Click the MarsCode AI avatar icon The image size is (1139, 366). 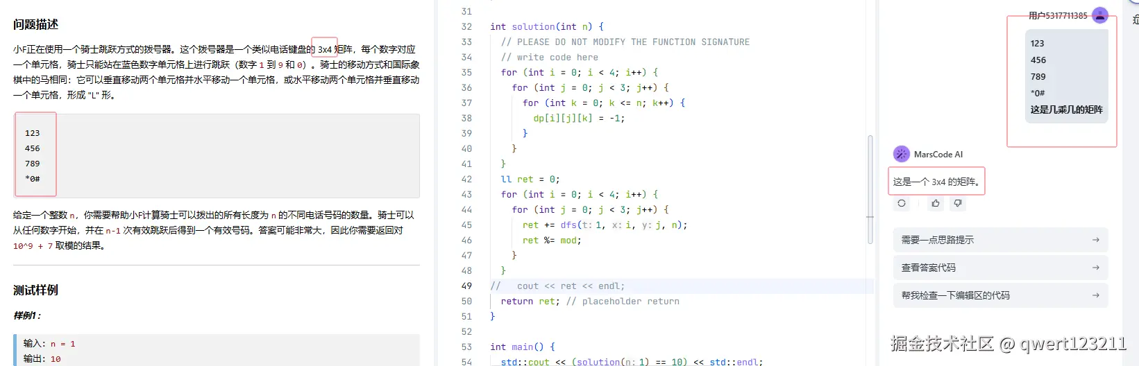902,154
